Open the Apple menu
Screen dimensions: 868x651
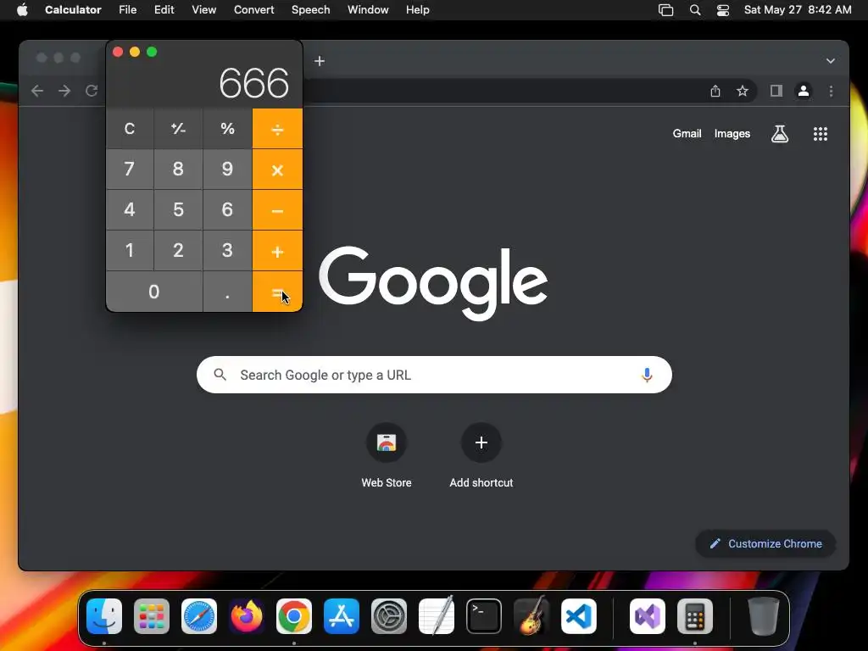click(x=22, y=10)
